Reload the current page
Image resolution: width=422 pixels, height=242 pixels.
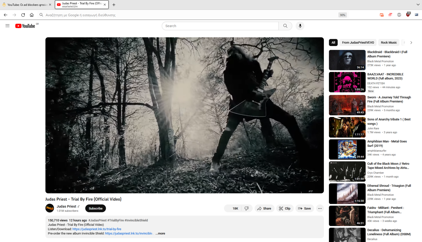click(23, 15)
